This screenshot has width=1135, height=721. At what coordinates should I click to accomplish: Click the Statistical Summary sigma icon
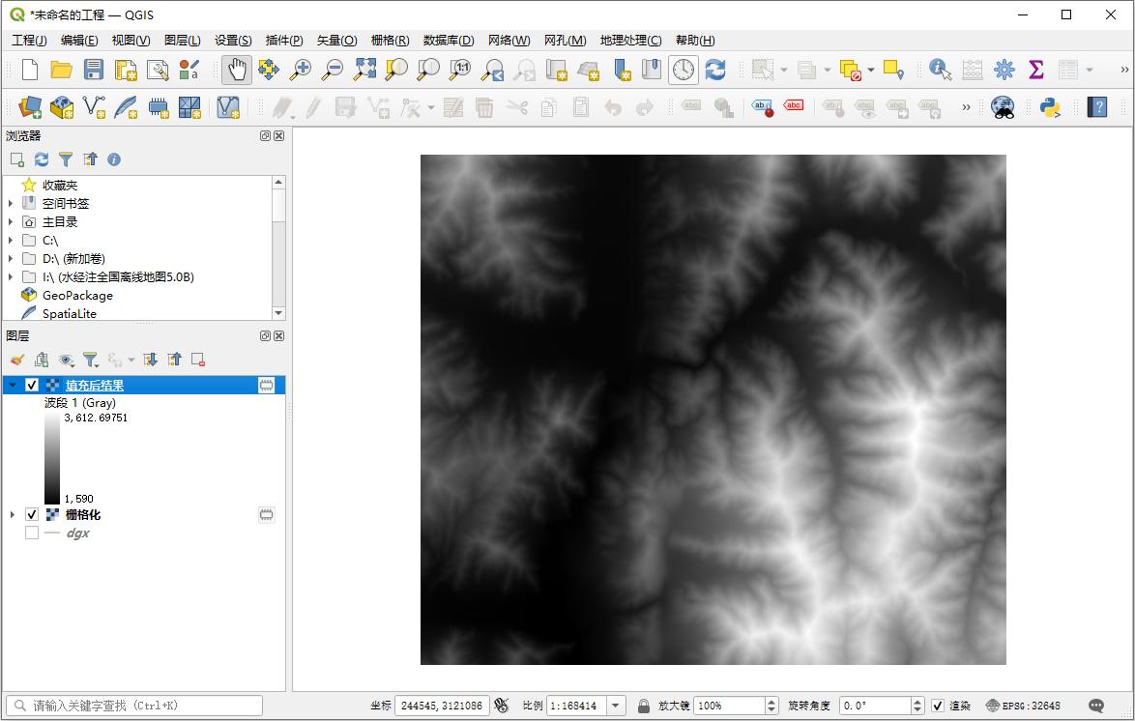pyautogui.click(x=1036, y=70)
